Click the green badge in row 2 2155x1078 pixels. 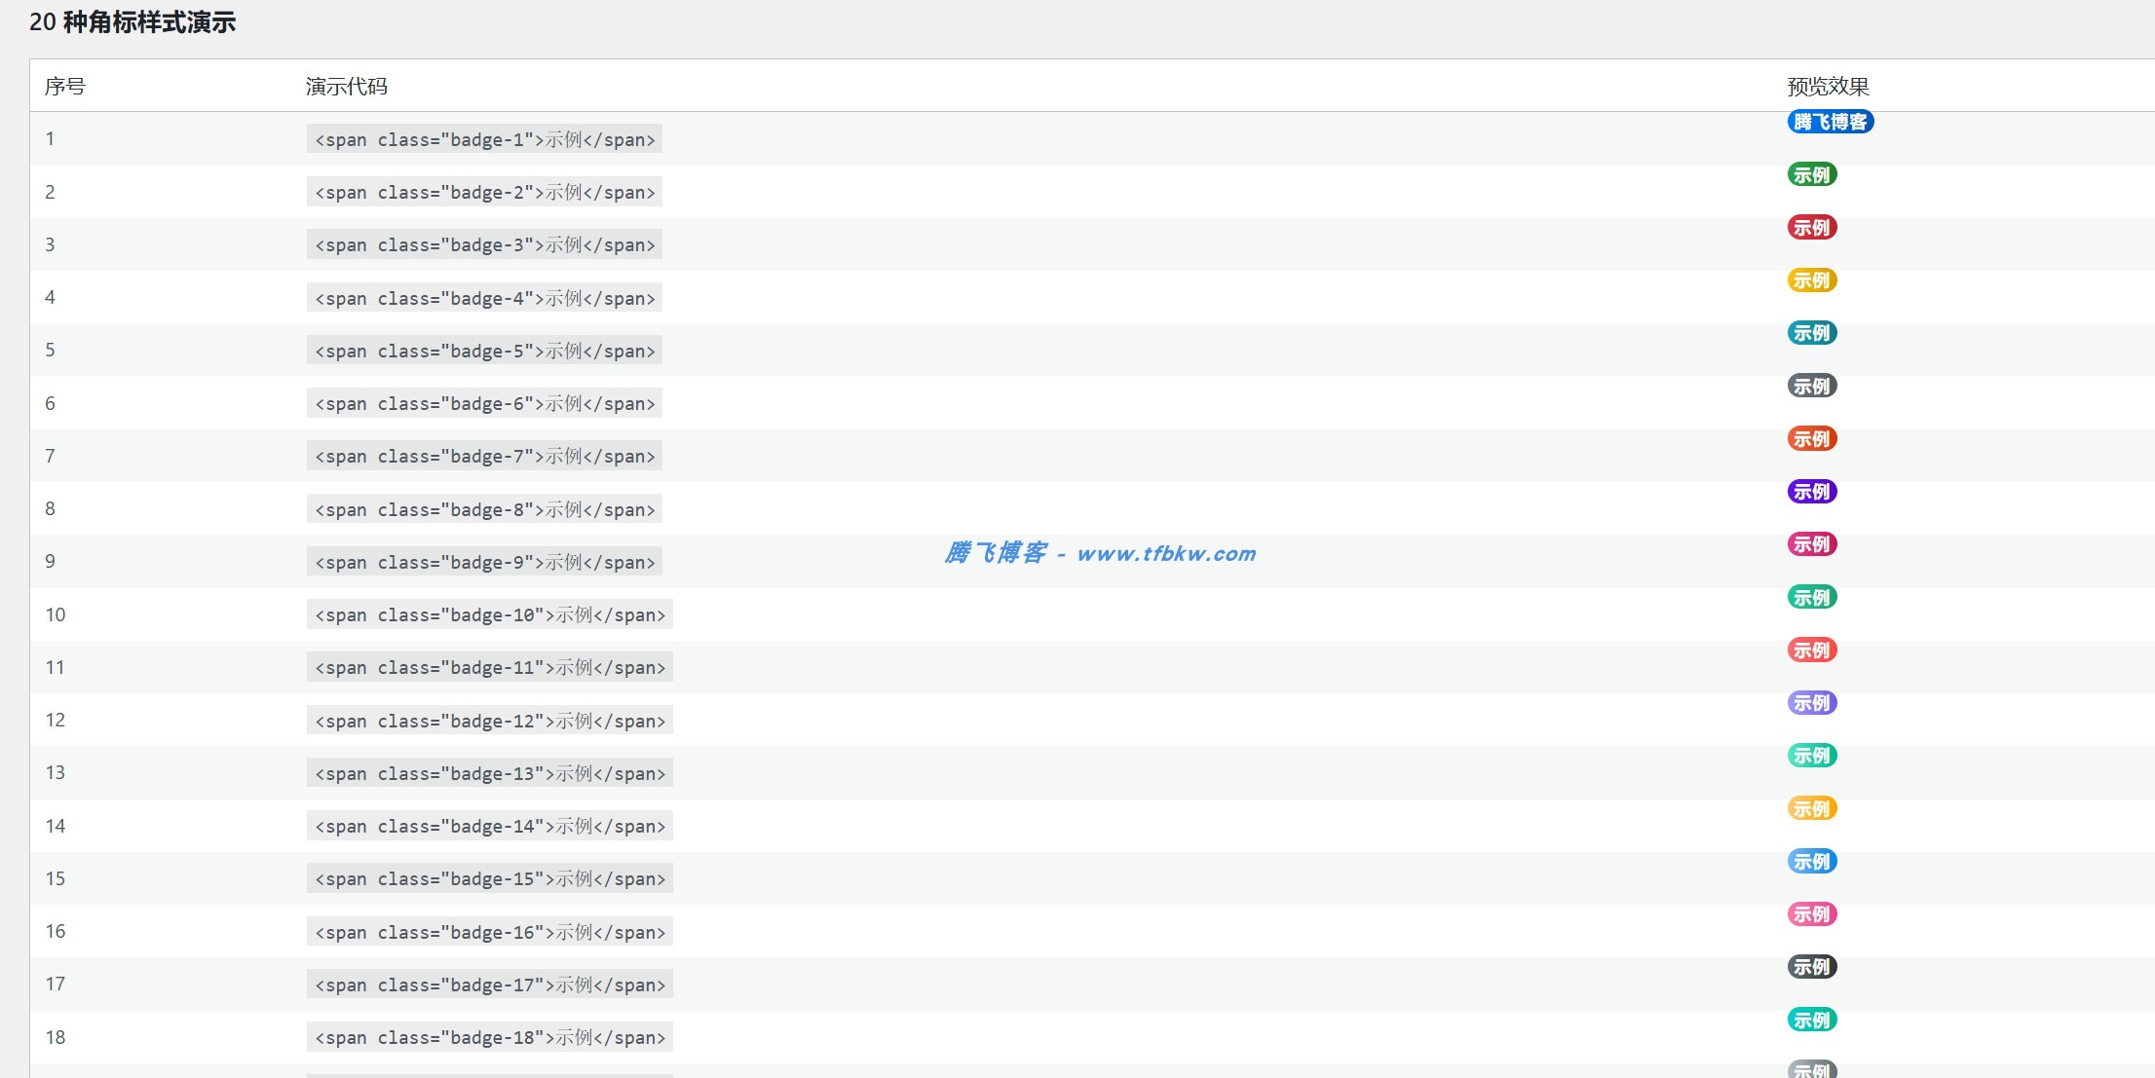tap(1811, 175)
